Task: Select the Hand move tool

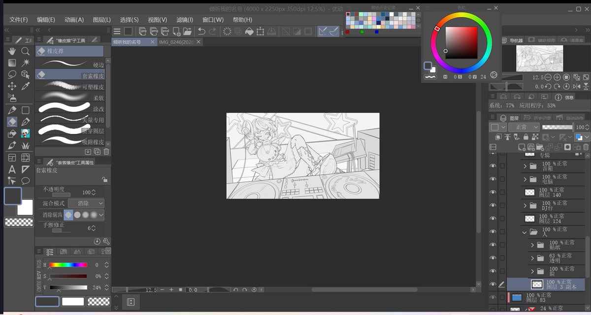Action: pos(12,51)
